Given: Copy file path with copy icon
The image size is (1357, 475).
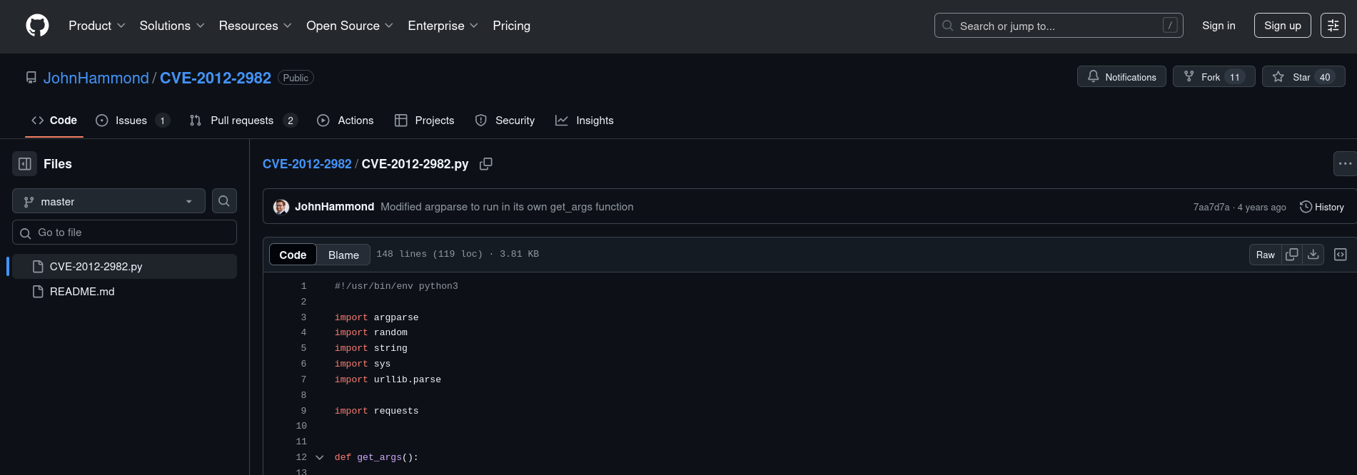Looking at the screenshot, I should point(486,164).
